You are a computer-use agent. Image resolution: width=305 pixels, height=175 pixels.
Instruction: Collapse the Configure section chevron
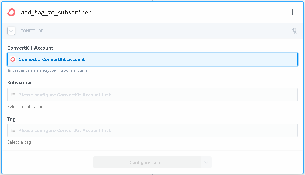click(x=11, y=31)
